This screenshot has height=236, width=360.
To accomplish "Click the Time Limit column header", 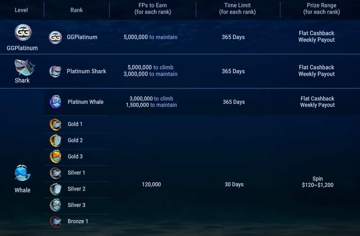I will pos(237,9).
